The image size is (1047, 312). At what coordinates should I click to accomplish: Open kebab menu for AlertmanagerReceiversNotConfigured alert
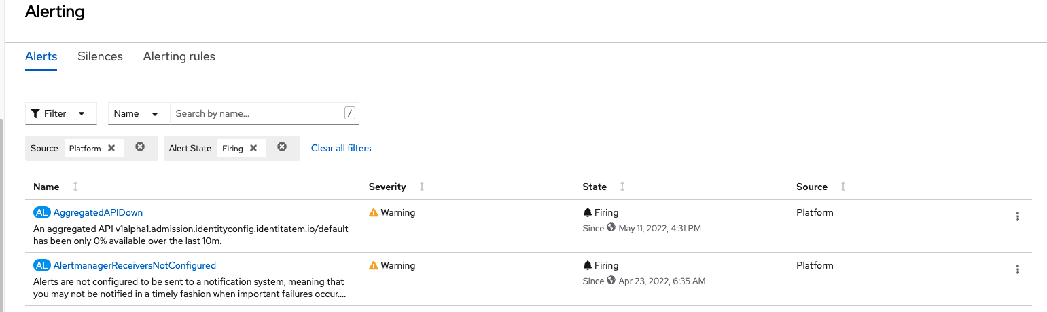(x=1017, y=269)
